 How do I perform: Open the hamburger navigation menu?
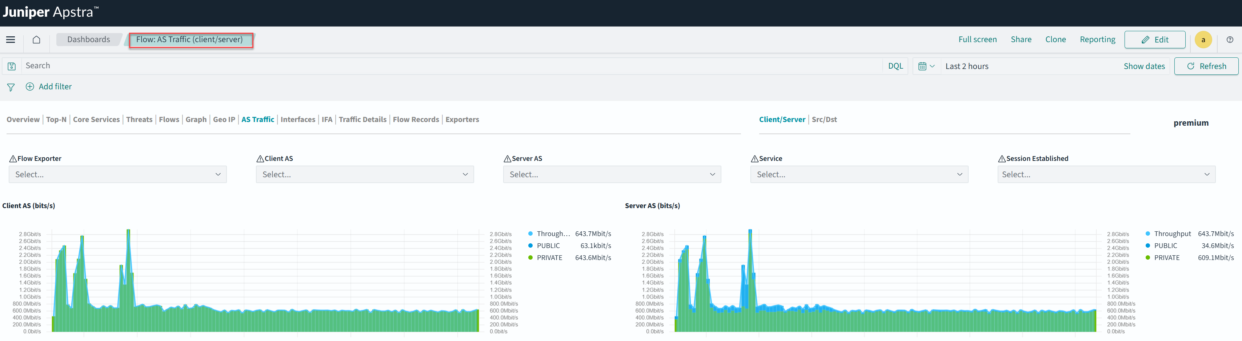(11, 40)
